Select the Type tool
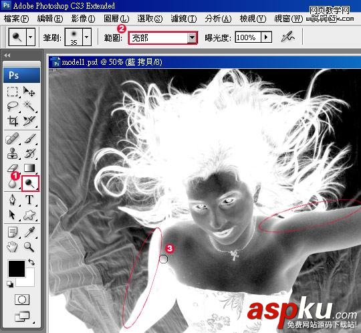 click(x=29, y=200)
